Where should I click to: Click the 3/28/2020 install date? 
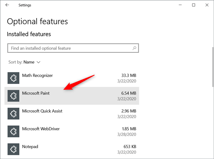(x=127, y=134)
